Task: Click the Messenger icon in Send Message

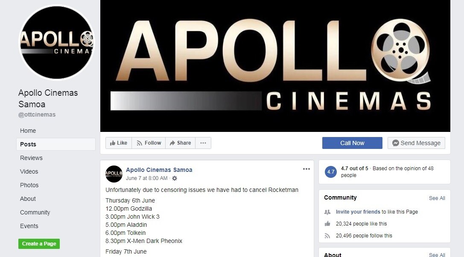Action: [x=395, y=143]
